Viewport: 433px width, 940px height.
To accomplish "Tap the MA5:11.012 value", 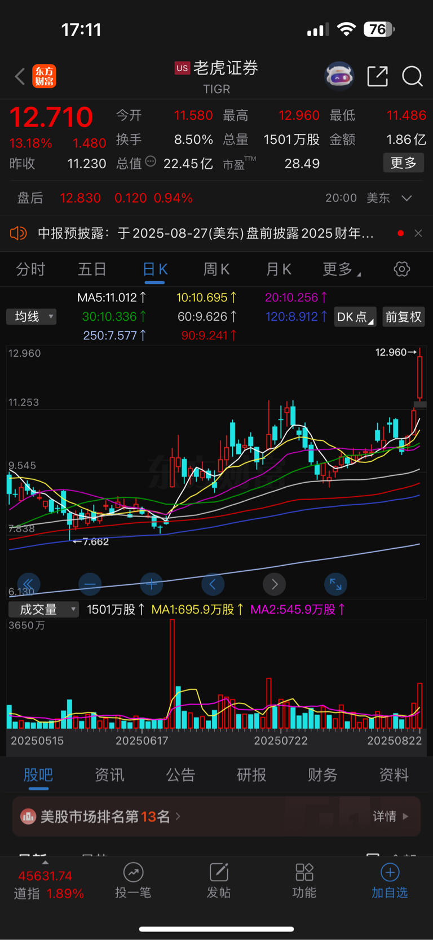I will point(112,298).
